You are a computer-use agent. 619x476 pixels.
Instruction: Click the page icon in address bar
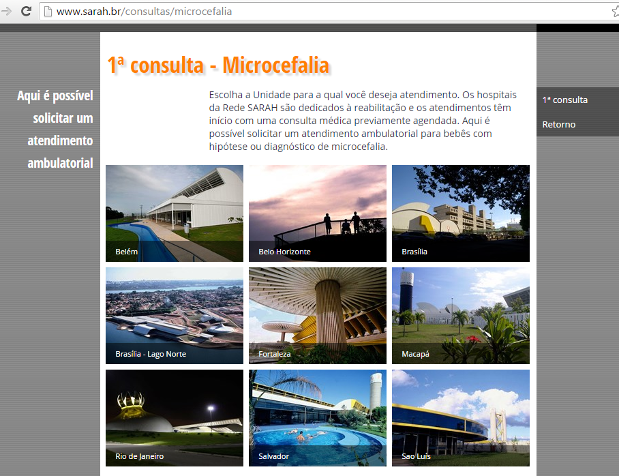[x=48, y=12]
